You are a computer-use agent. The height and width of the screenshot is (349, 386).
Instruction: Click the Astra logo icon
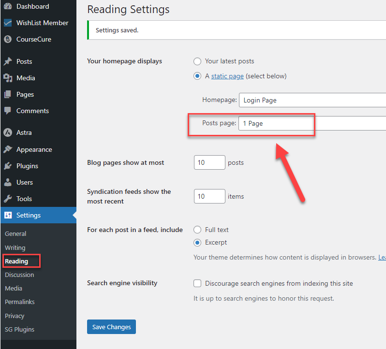pyautogui.click(x=8, y=132)
